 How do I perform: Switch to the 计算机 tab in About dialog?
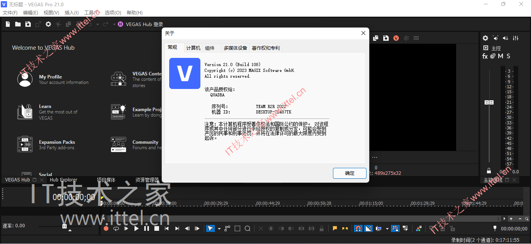(193, 48)
